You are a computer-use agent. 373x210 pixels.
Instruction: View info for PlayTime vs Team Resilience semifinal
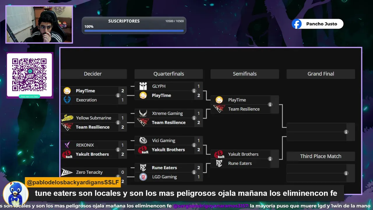coord(270,104)
